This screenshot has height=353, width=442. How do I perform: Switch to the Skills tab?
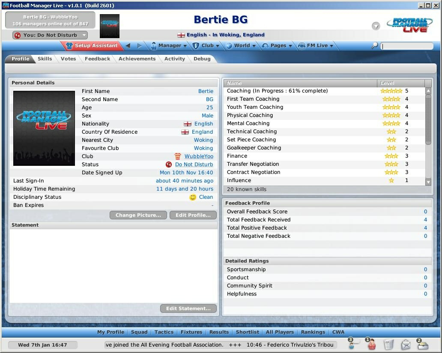tap(45, 59)
